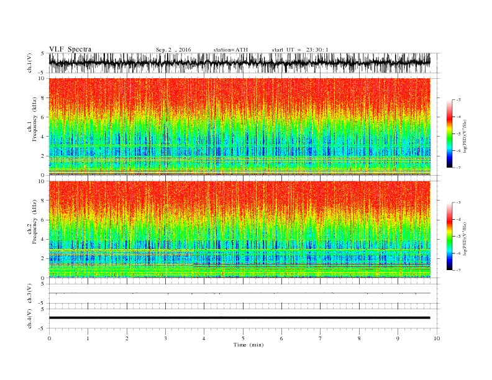Click the "ch.1(V)" waveform axis label
Image resolution: width=492 pixels, height=380 pixels.
click(x=30, y=63)
